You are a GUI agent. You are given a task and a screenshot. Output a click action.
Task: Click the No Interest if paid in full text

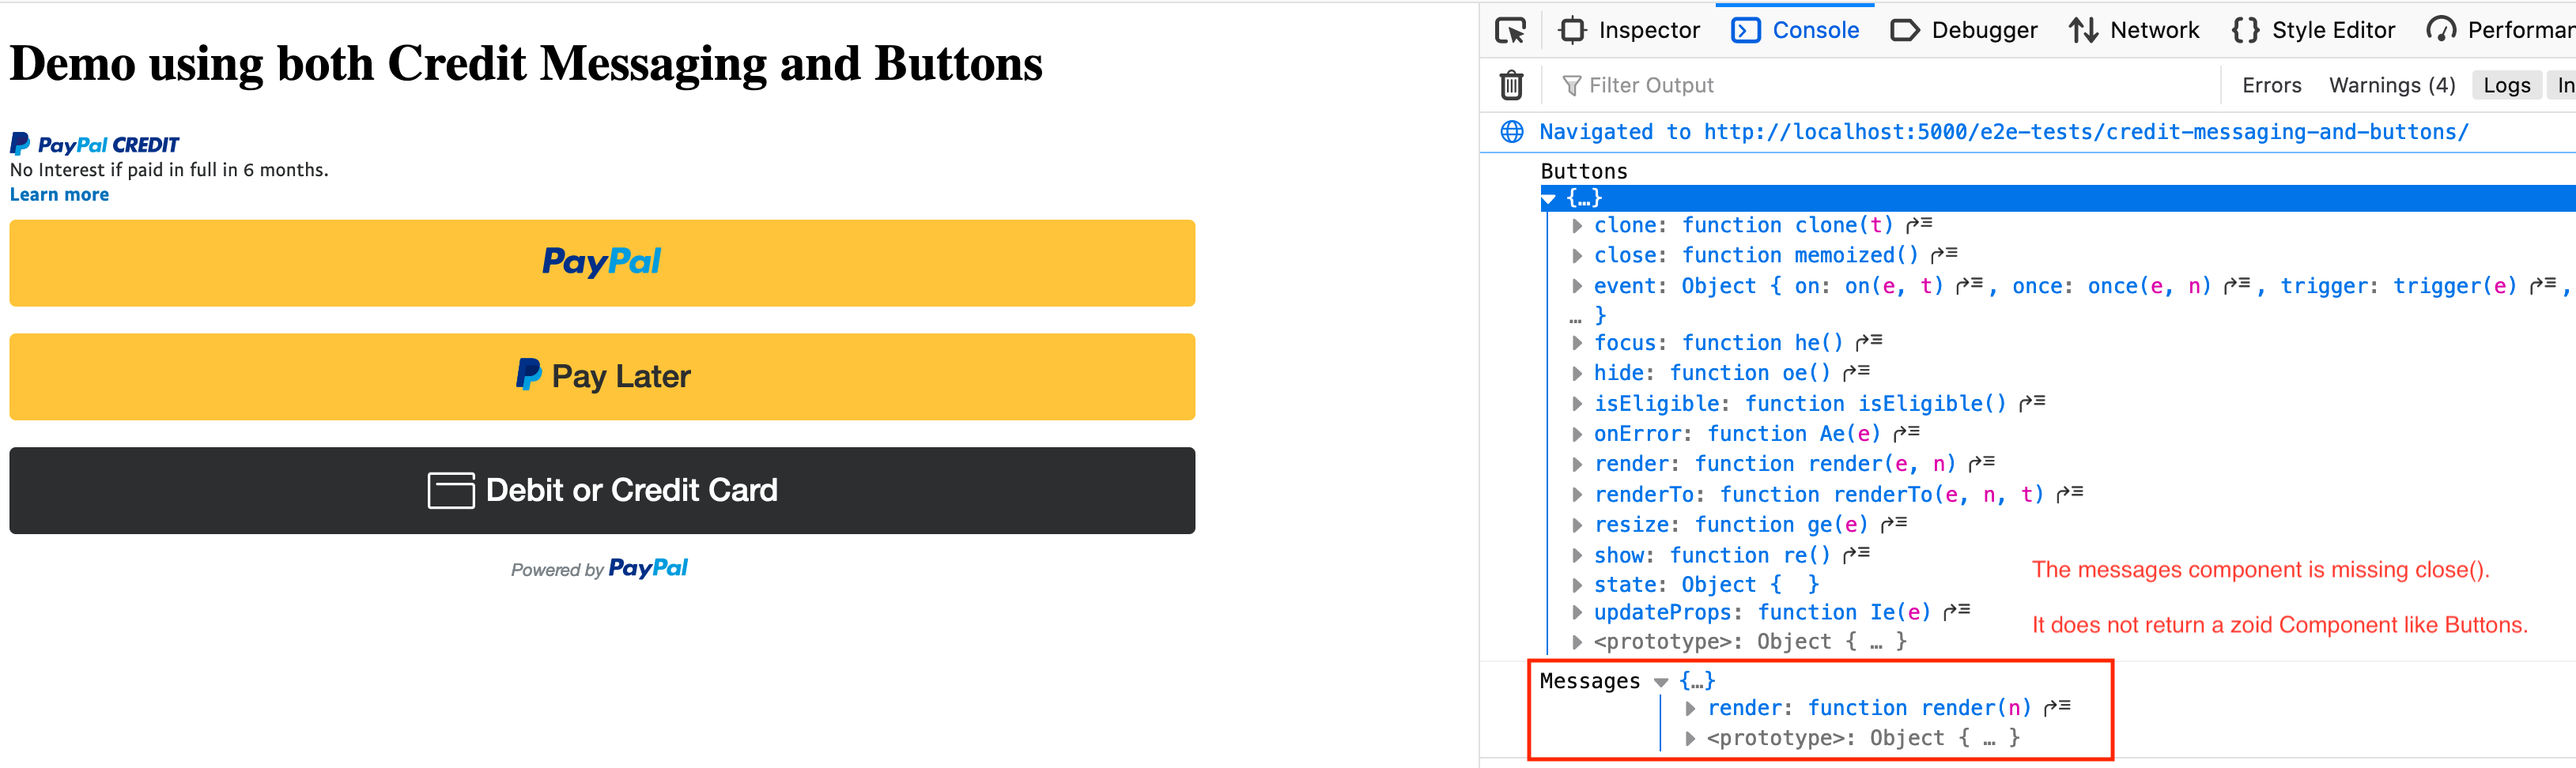point(169,170)
